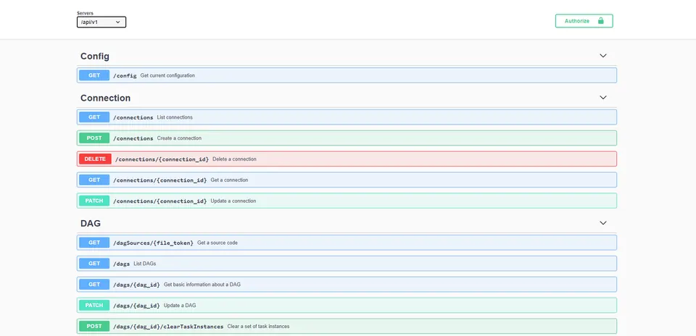Click the Authorize button

coord(584,21)
